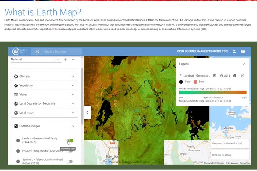Collapse the Legend panel chevron
The image size is (257, 171).
click(x=245, y=64)
